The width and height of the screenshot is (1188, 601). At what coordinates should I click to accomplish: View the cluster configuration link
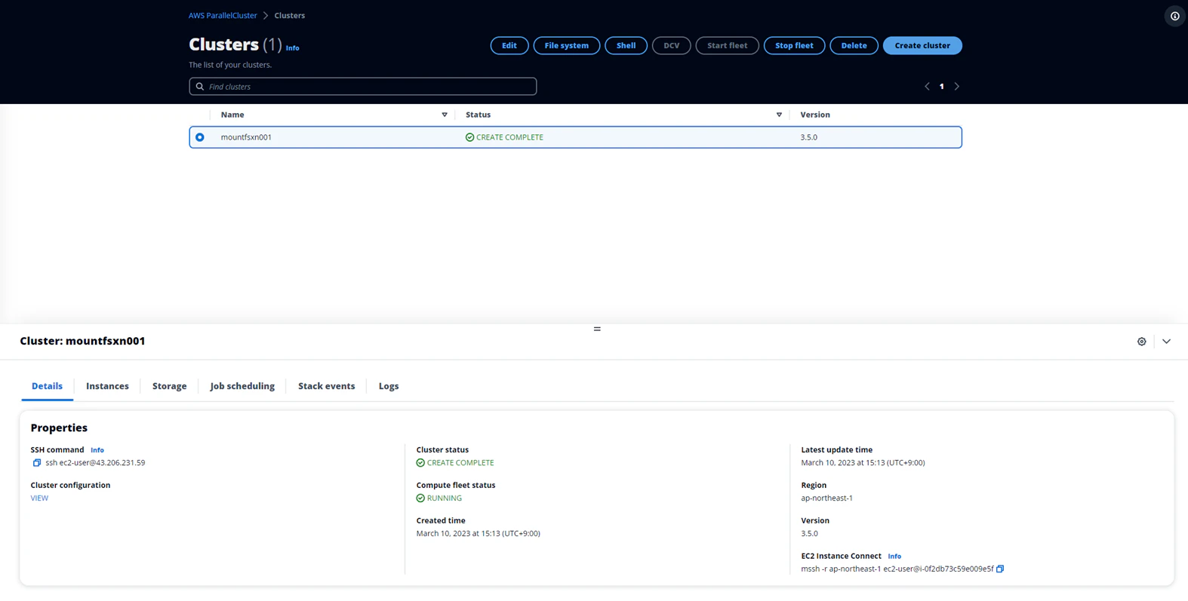click(x=39, y=498)
